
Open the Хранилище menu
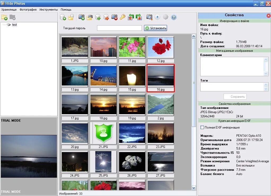(9, 10)
